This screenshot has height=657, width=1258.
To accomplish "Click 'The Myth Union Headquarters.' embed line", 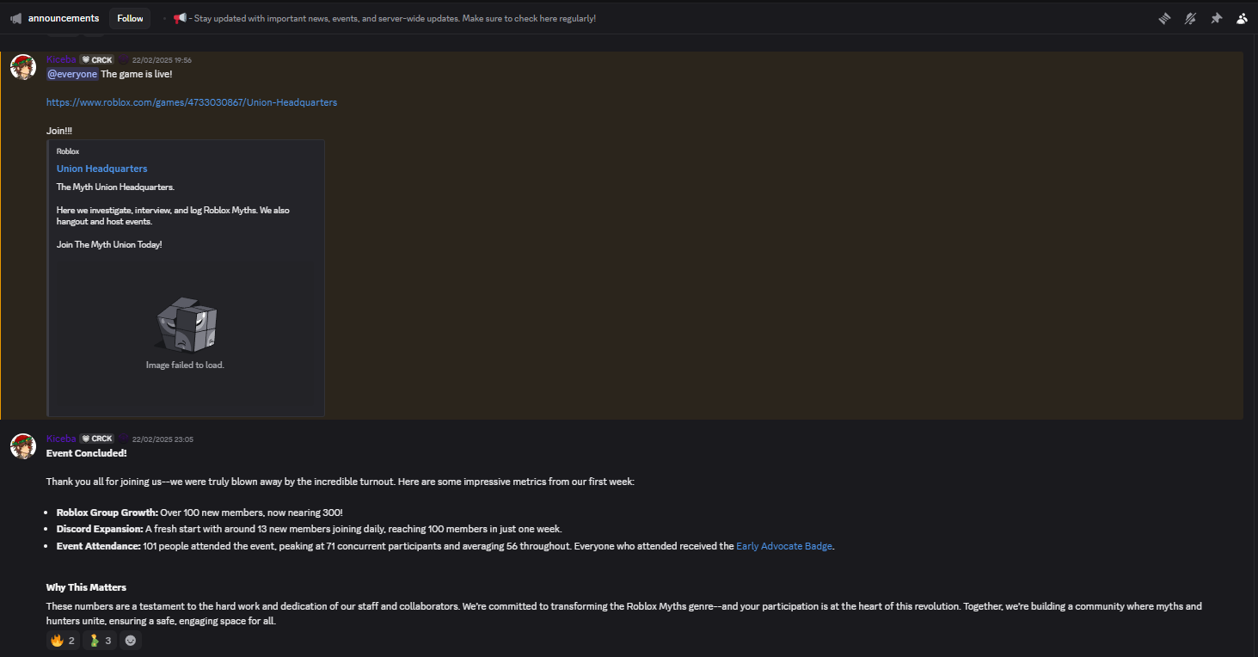I will click(115, 187).
